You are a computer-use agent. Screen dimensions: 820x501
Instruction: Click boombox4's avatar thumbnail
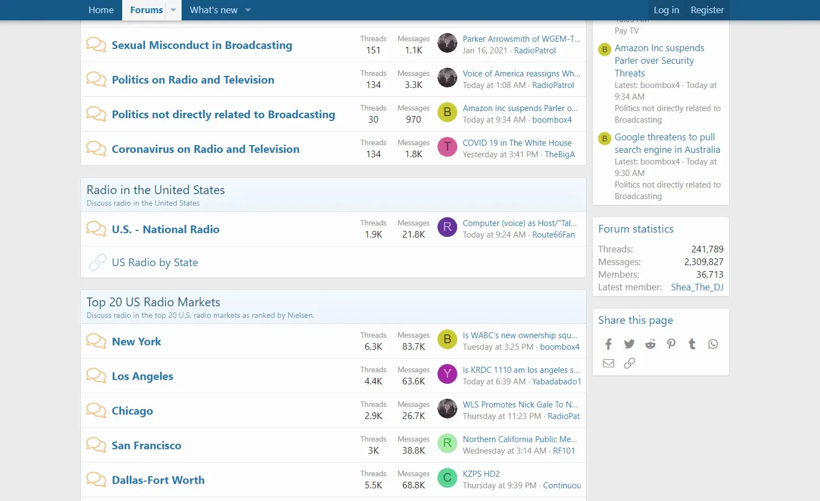pyautogui.click(x=447, y=112)
